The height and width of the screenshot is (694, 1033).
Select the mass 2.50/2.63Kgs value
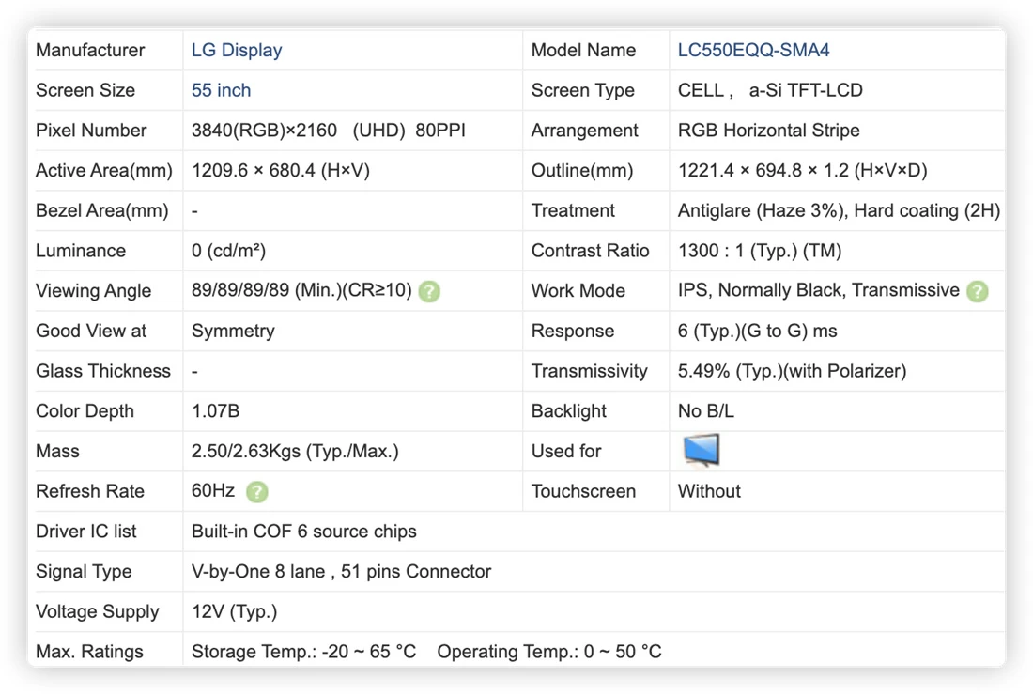[295, 452]
